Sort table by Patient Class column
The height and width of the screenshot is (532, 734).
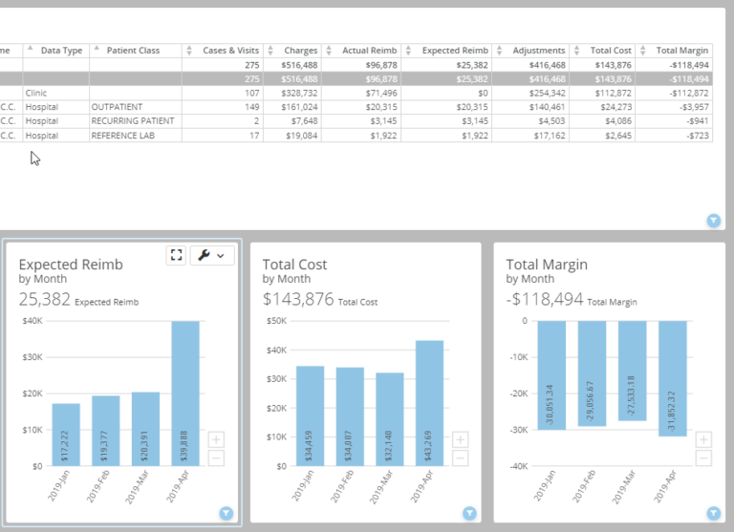[133, 51]
